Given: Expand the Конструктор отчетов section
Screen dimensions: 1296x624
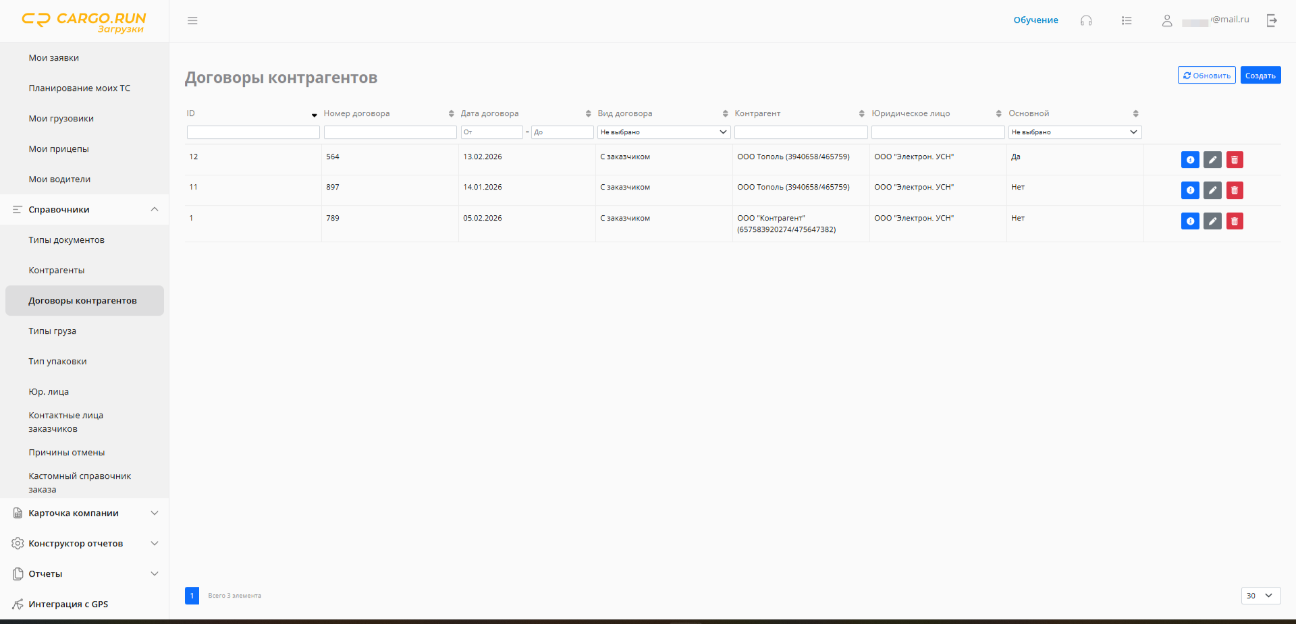Looking at the screenshot, I should pos(84,544).
